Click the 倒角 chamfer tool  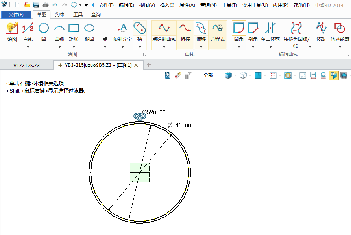[x=253, y=32]
